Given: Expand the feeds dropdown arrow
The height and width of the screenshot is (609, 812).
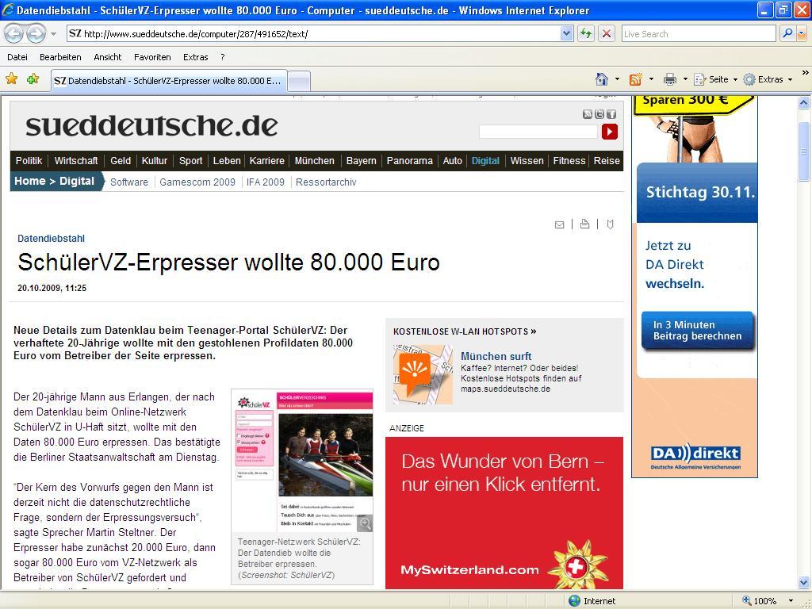Looking at the screenshot, I should 651,79.
